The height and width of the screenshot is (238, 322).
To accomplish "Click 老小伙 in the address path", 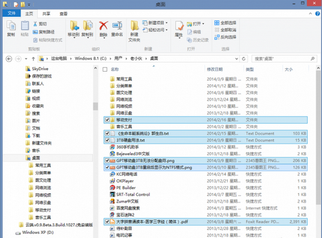I will pos(136,59).
